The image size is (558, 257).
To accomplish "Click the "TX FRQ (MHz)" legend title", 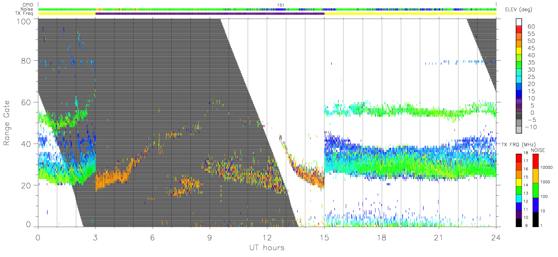I will pos(519,145).
